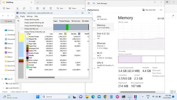Viewport: 177px width, 100px height.
Task: Click Rename icon in File Explorer toolbar
Action: click(x=37, y=8)
